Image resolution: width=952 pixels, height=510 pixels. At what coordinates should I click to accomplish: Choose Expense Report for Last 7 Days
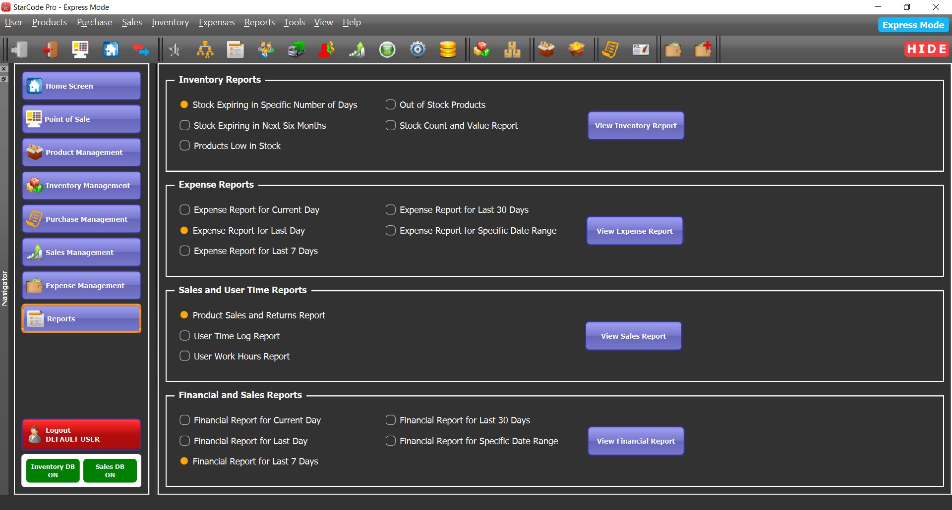click(x=184, y=251)
